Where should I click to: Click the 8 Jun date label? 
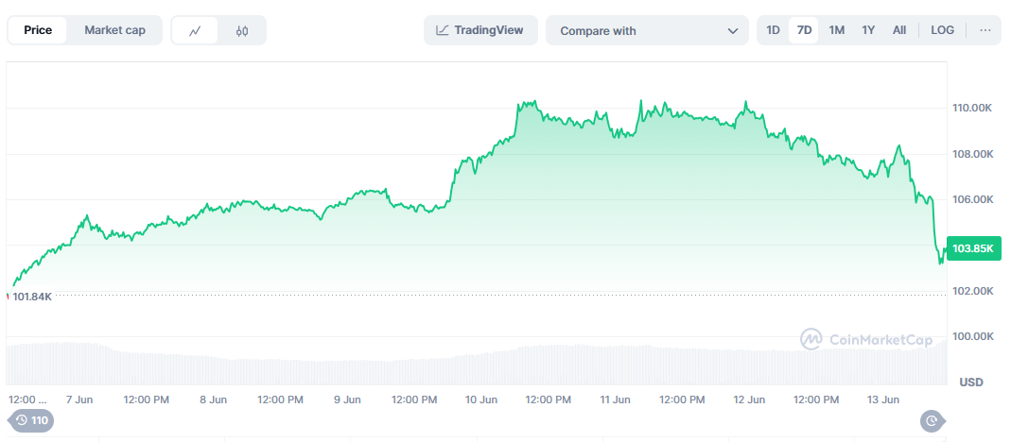[x=213, y=399]
